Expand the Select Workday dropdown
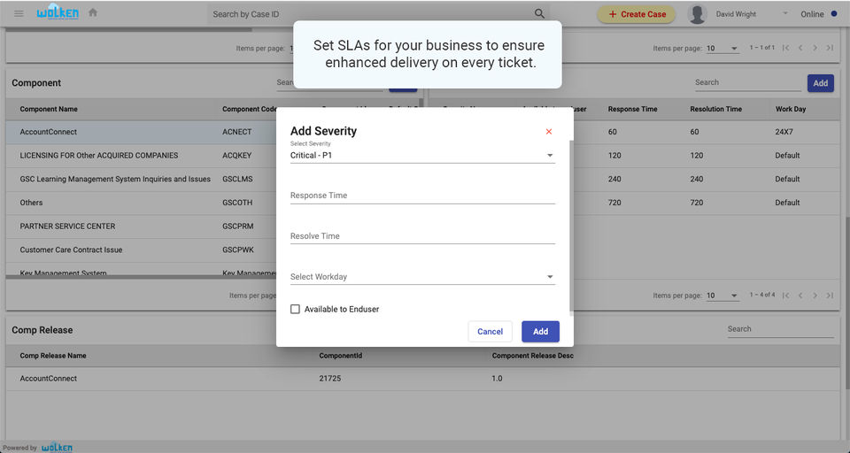This screenshot has height=453, width=850. [x=422, y=277]
